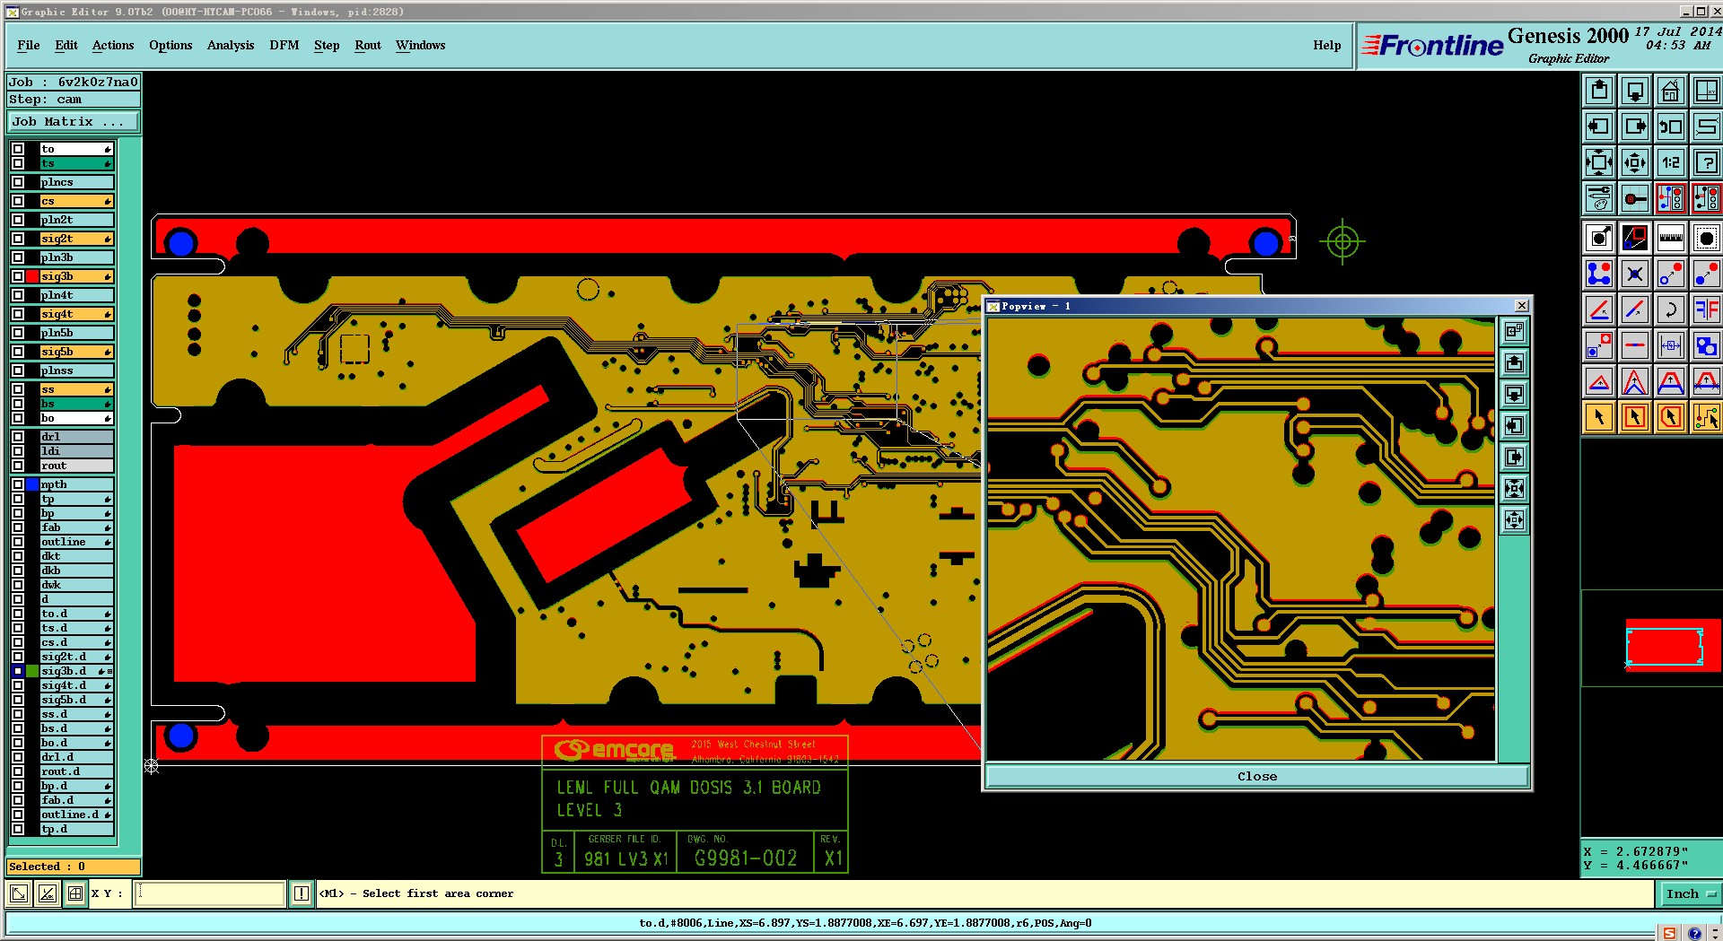Image resolution: width=1723 pixels, height=941 pixels.
Task: Click the X Y coordinate input field
Action: pyautogui.click(x=210, y=893)
